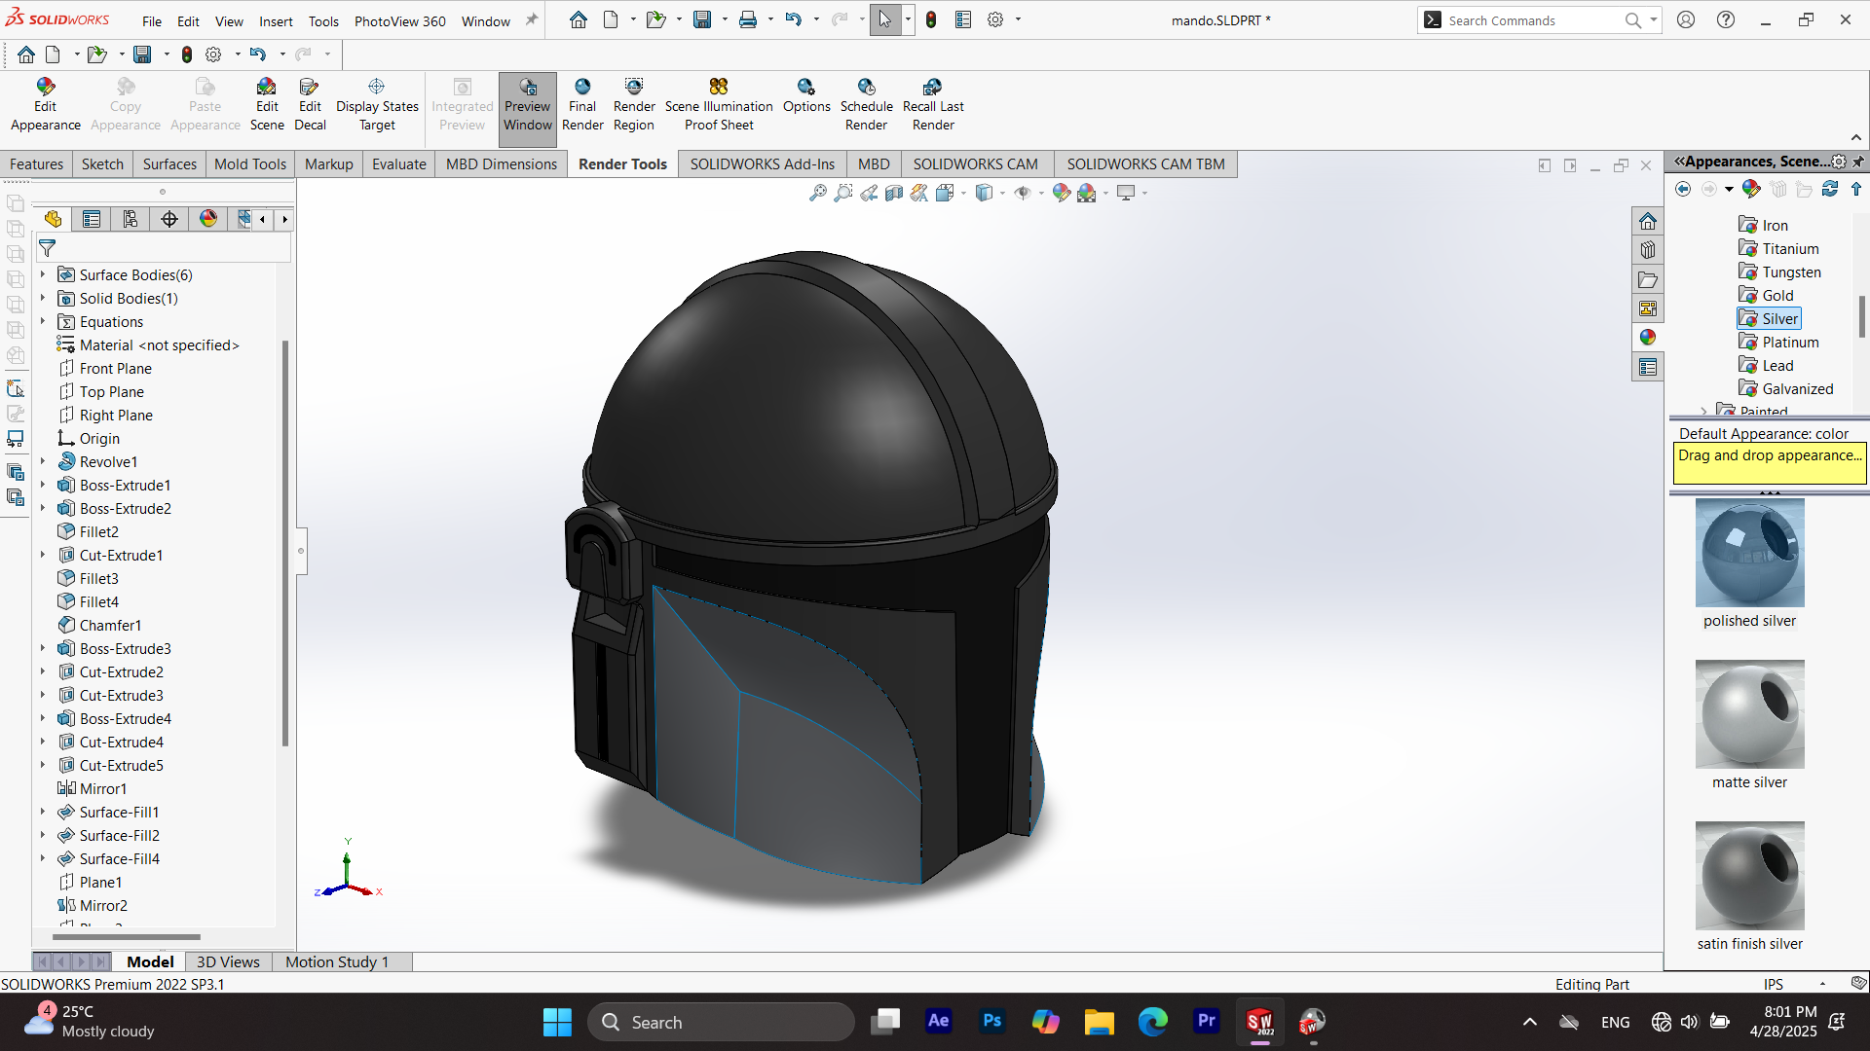Switch to Evaluate tab
The image size is (1870, 1051).
[399, 164]
